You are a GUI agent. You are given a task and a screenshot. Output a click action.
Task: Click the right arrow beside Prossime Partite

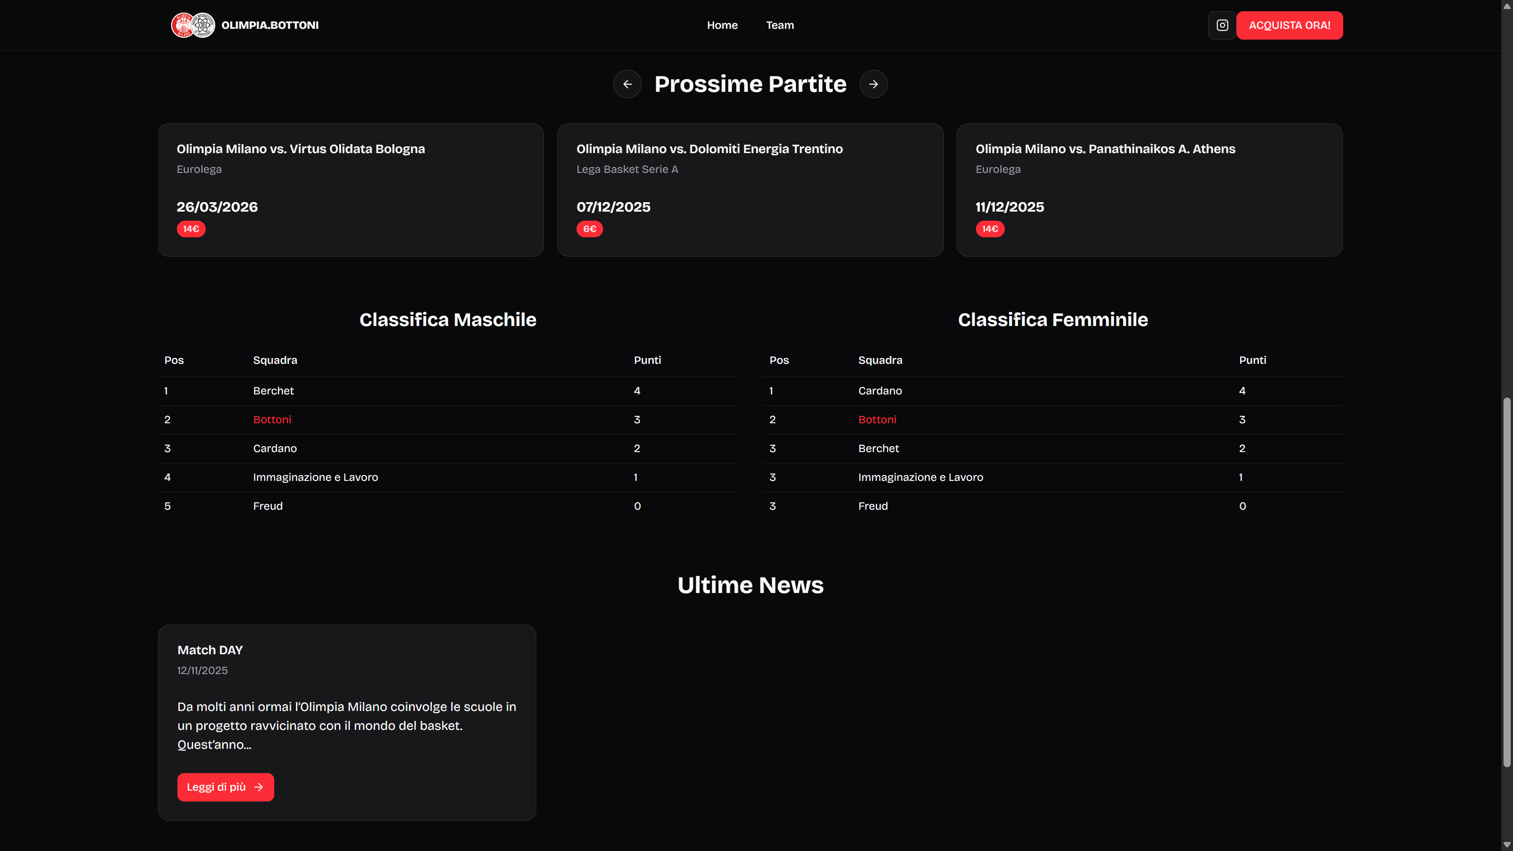coord(874,83)
